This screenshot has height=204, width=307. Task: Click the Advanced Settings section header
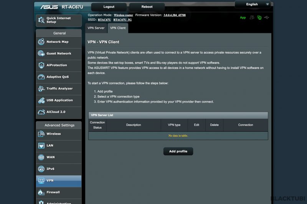(59, 125)
